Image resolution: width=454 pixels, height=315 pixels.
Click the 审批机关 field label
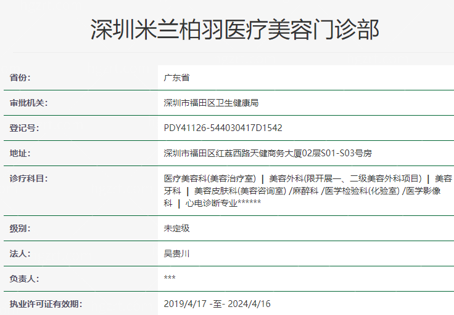point(28,103)
